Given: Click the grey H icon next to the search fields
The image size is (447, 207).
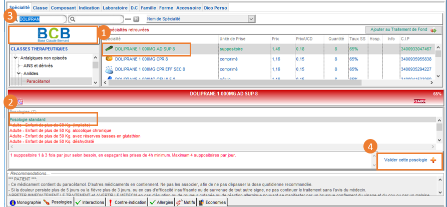Looking at the screenshot, I should coord(136,19).
